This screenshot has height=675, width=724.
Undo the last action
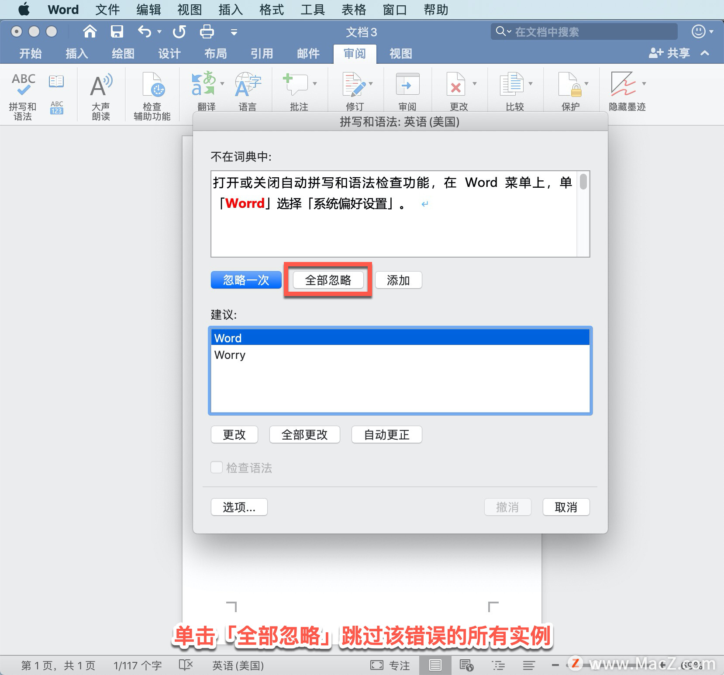coord(145,31)
